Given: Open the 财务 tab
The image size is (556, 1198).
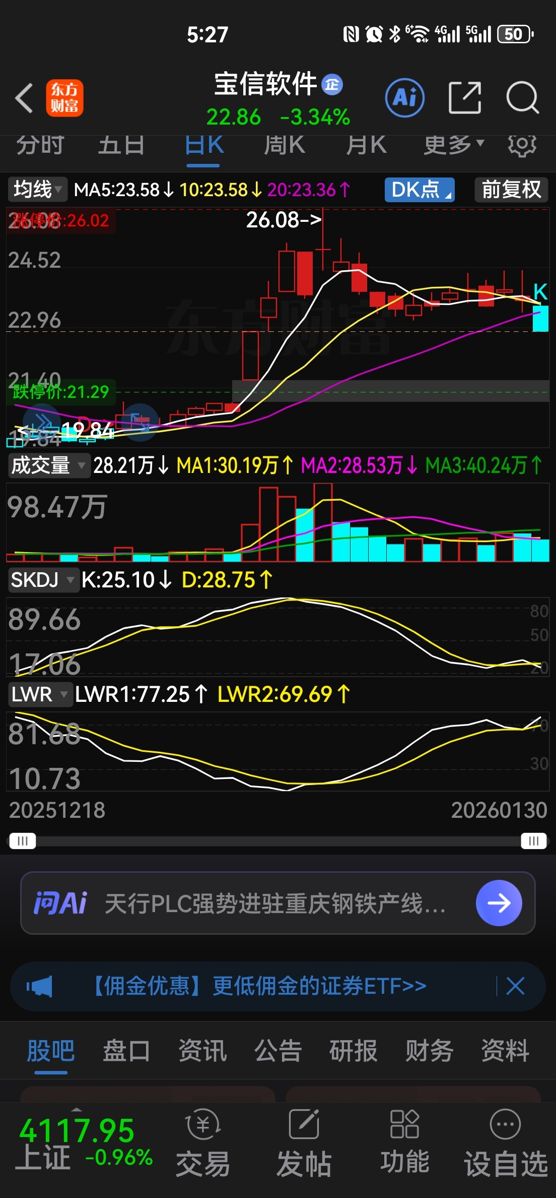Looking at the screenshot, I should [x=430, y=1051].
